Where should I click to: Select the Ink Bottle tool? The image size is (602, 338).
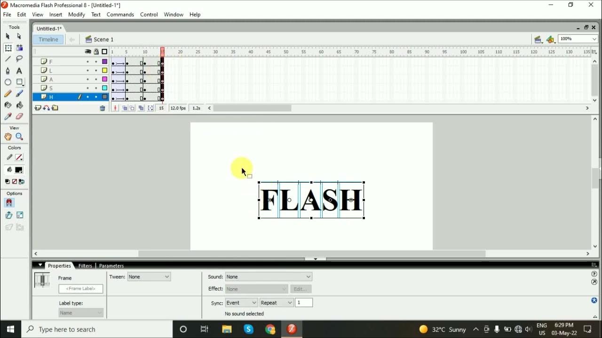point(8,105)
